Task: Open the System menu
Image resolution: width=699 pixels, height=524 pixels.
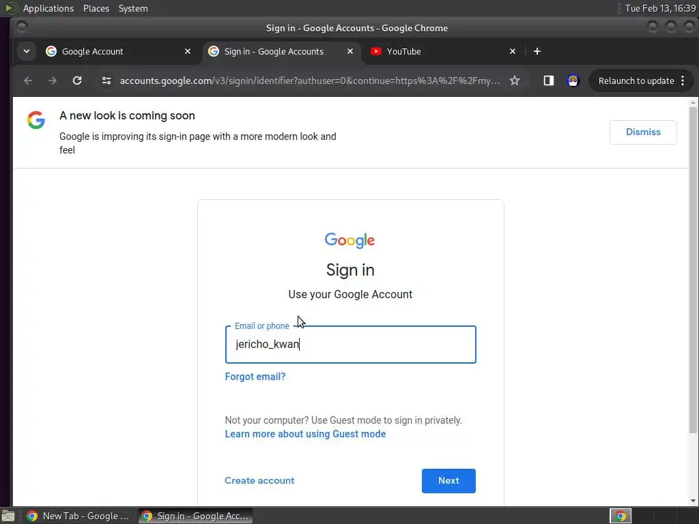Action: point(133,8)
